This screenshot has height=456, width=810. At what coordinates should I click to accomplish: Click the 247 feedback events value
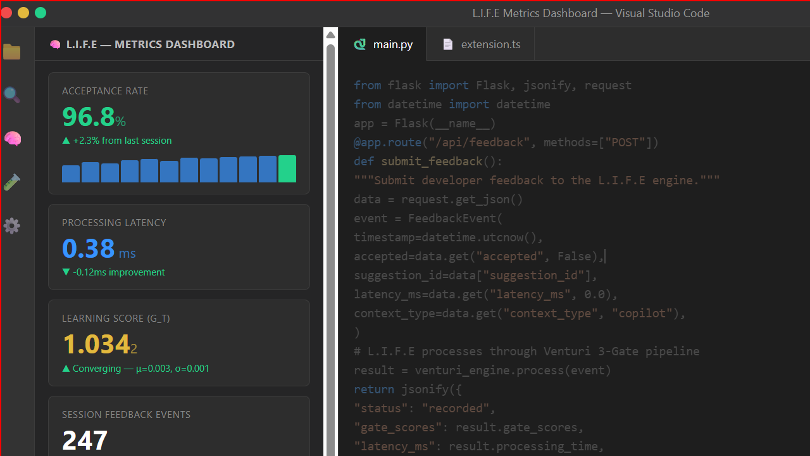coord(85,441)
